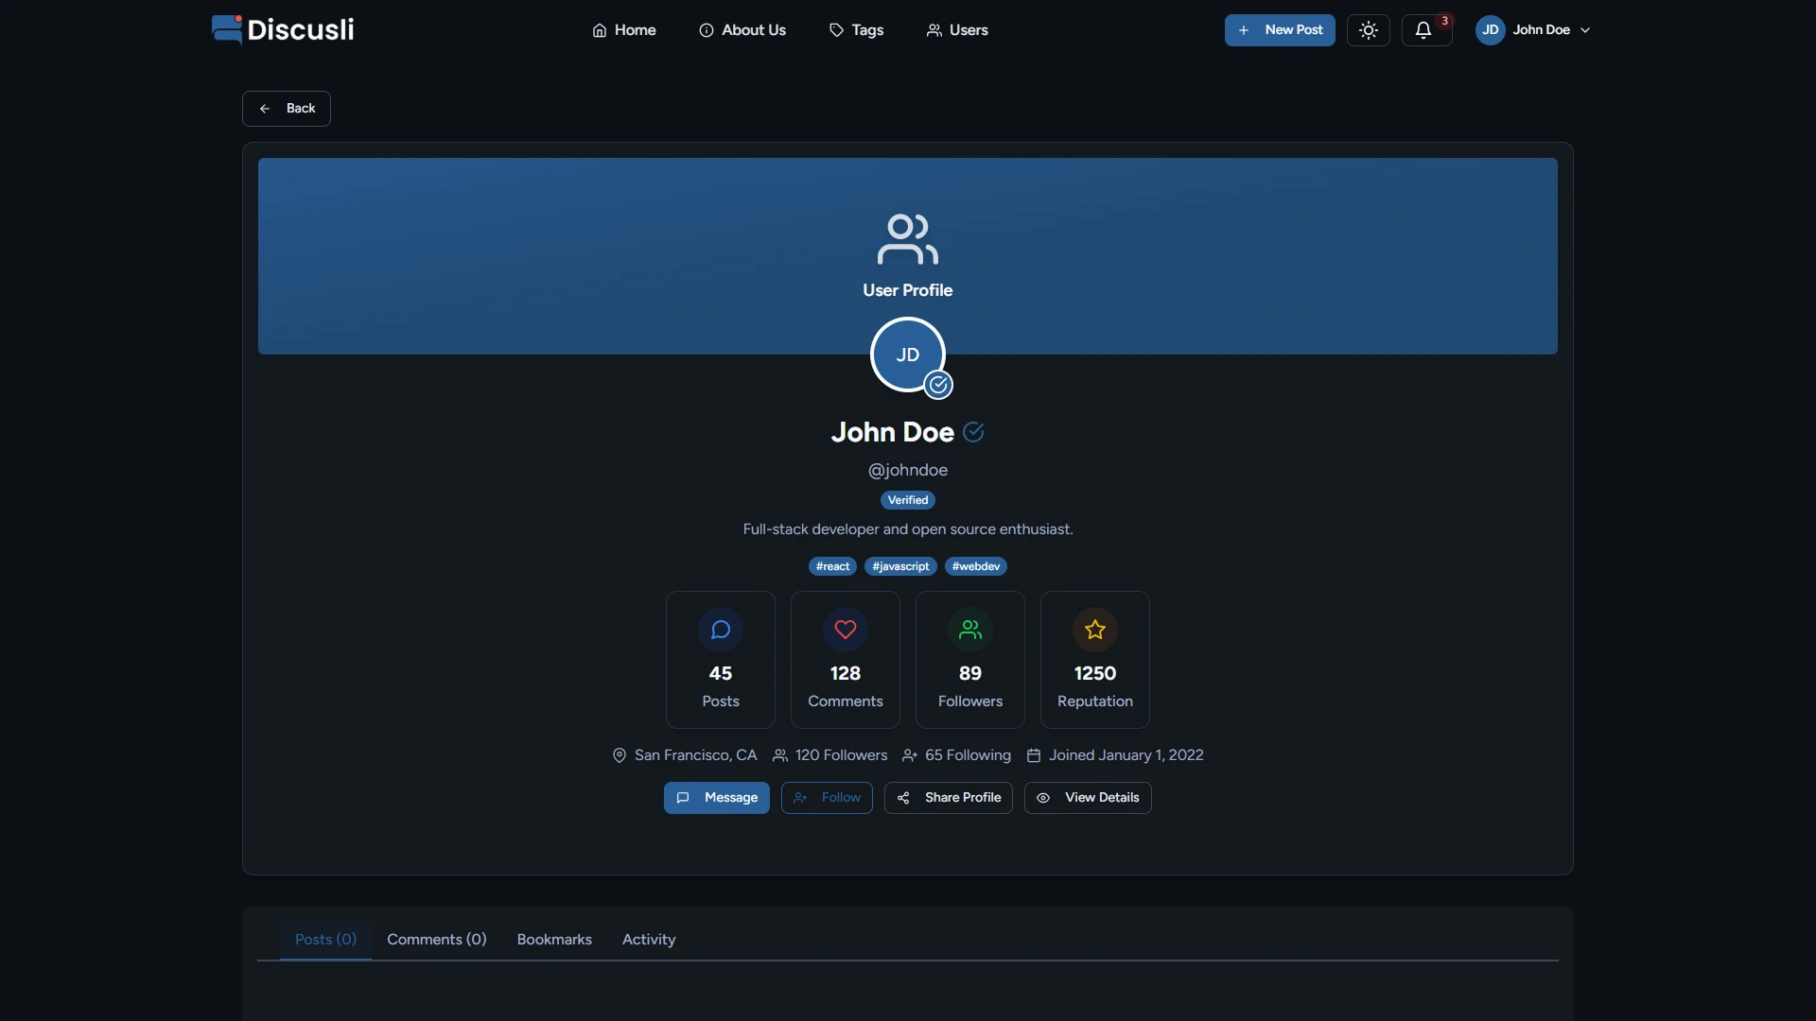The width and height of the screenshot is (1816, 1021).
Task: Click the 1250 Reputation count
Action: coord(1095,673)
